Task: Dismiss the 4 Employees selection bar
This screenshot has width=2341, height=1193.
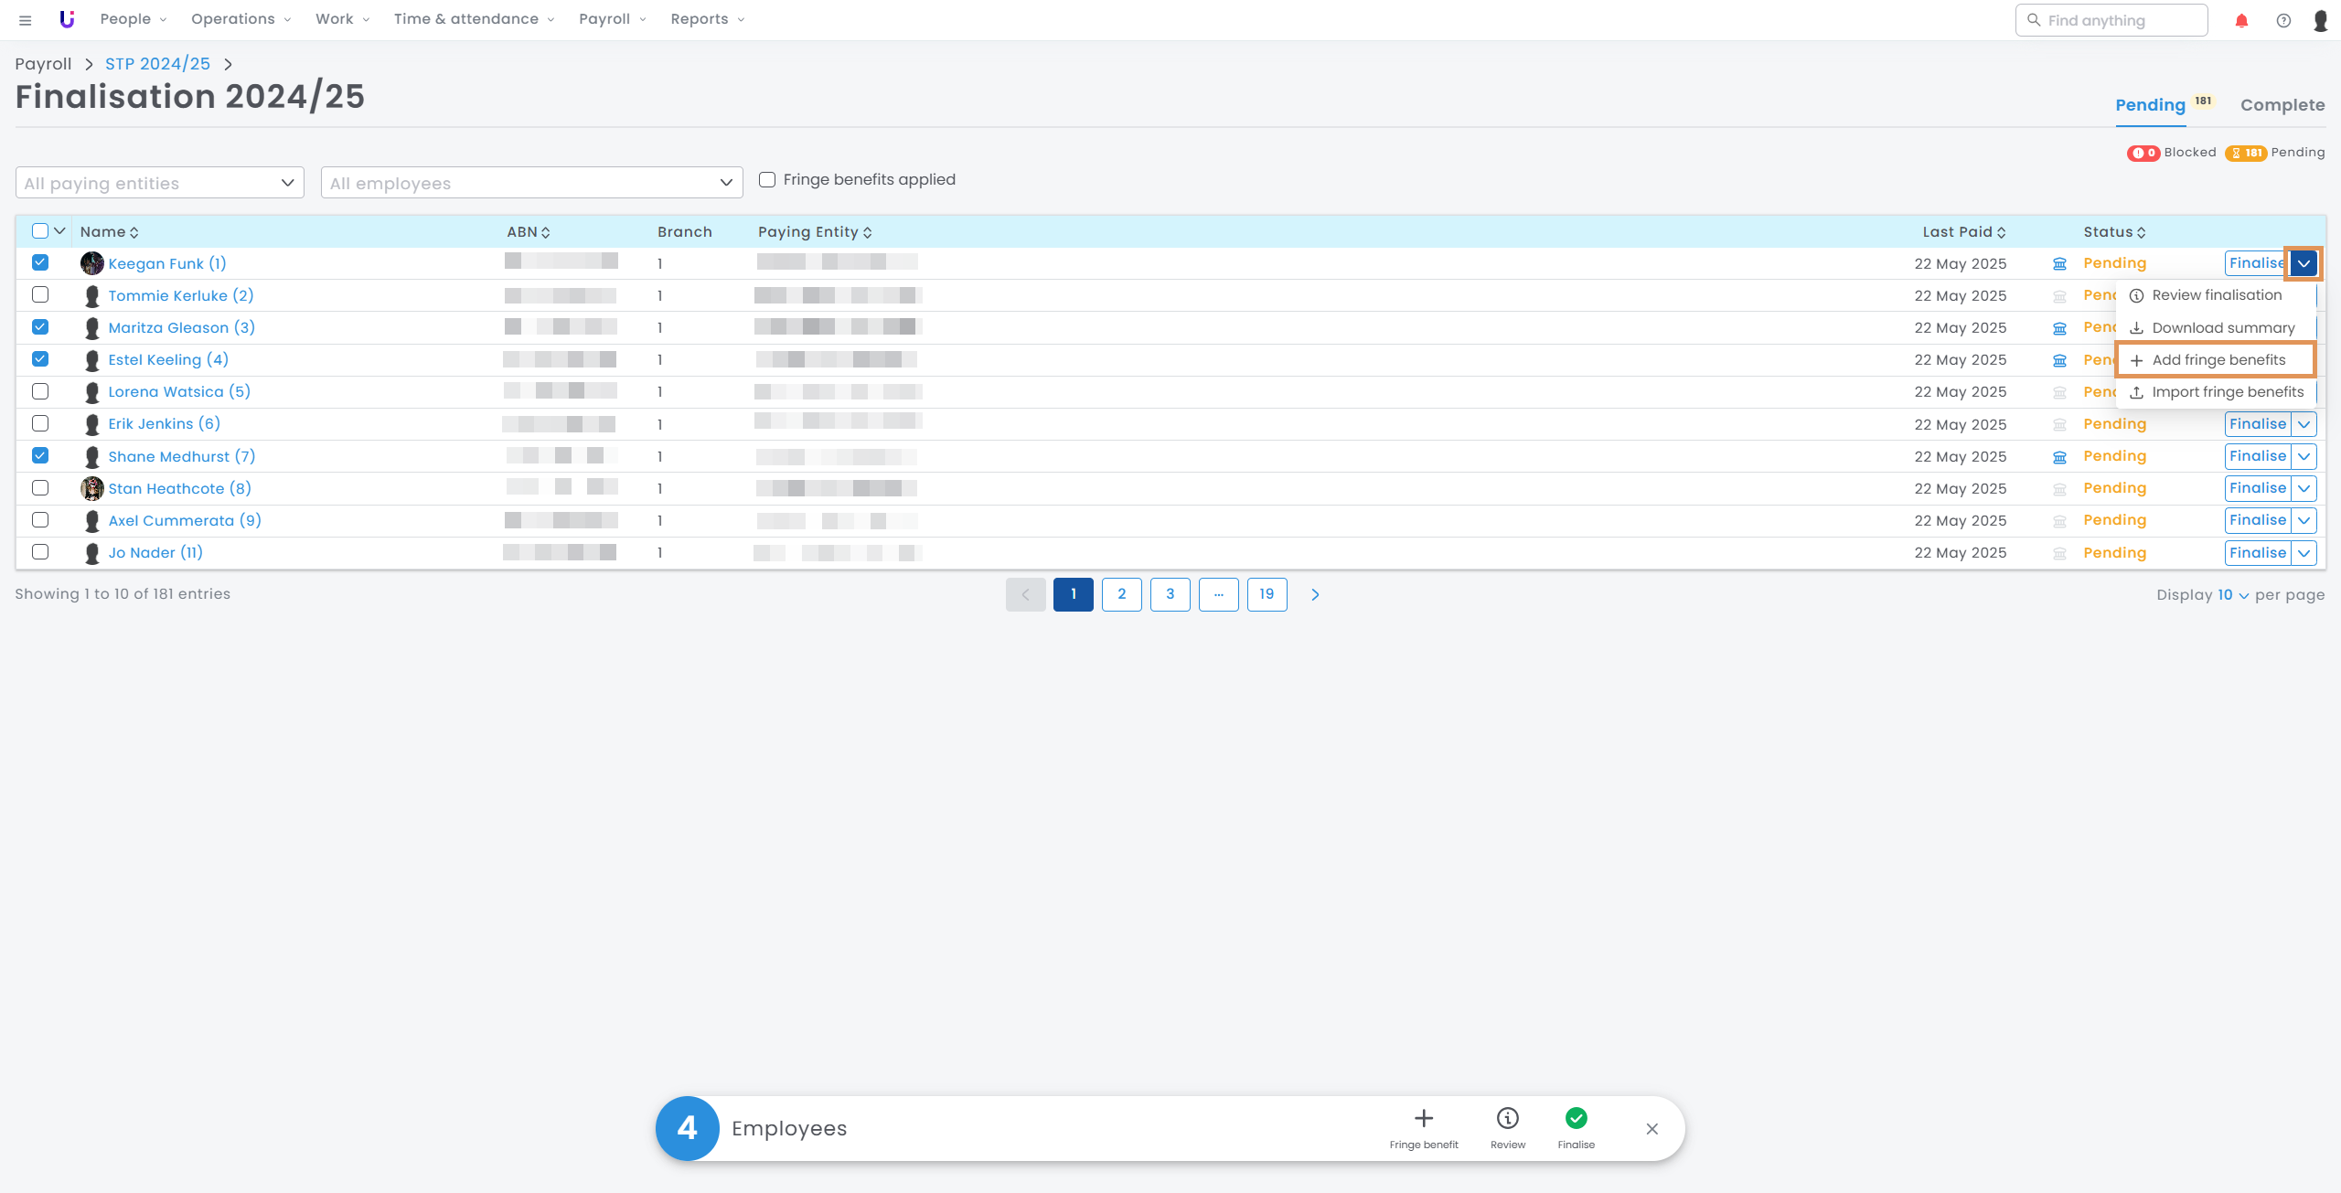Action: pos(1652,1129)
